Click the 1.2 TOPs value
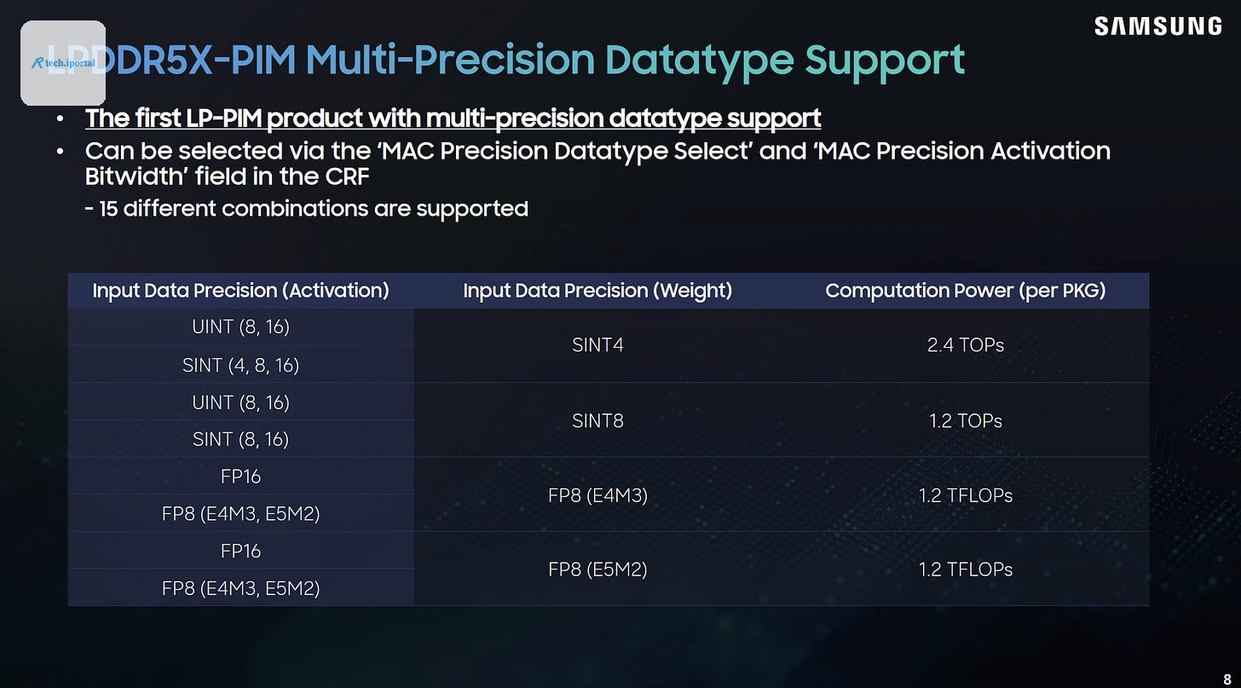Screen dimensions: 1241x688 [x=966, y=420]
